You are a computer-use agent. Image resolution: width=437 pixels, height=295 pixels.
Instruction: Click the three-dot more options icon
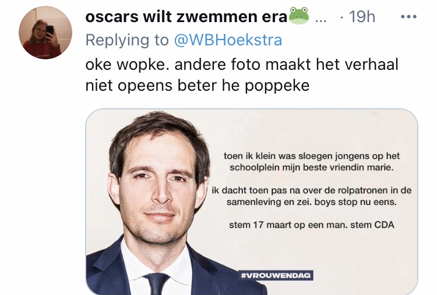[x=408, y=17]
